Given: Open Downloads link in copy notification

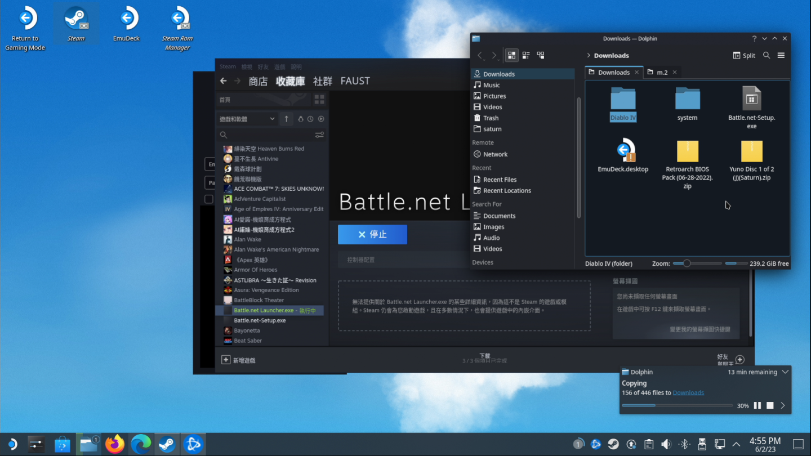Looking at the screenshot, I should point(688,392).
